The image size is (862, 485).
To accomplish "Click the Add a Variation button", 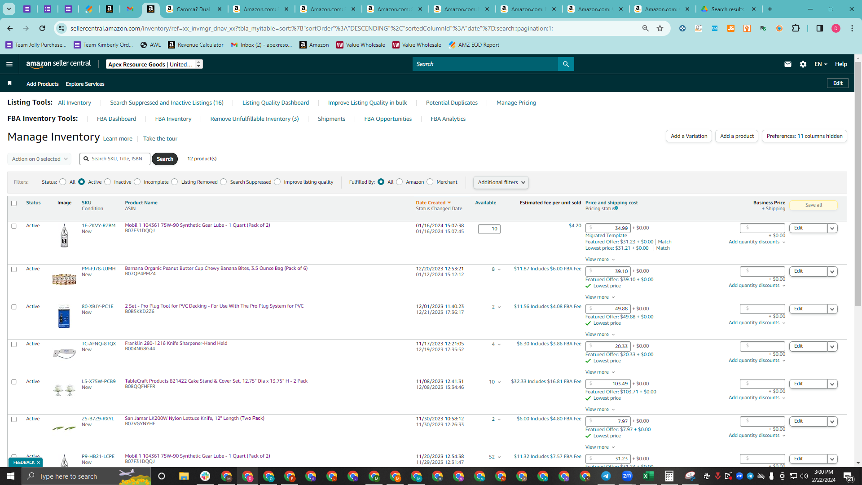I will tap(689, 136).
